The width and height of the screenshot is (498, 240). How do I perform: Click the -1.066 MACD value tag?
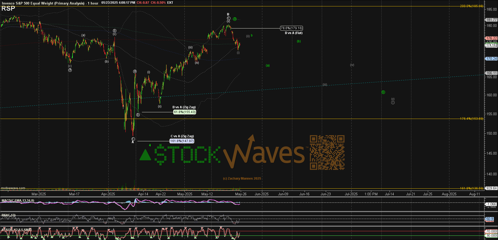[x=491, y=204]
